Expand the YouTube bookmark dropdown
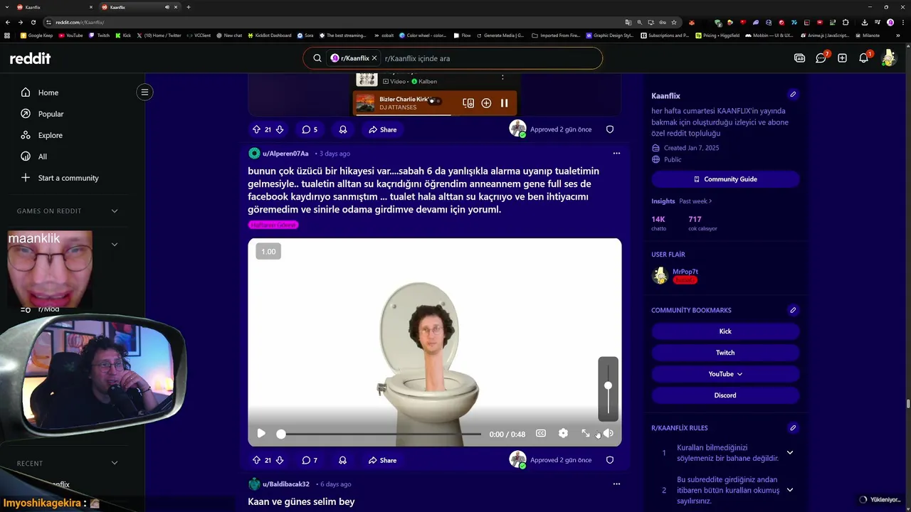 pos(725,374)
